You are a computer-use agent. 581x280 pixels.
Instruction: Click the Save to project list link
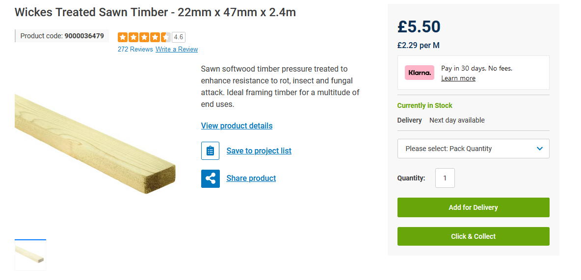click(259, 151)
